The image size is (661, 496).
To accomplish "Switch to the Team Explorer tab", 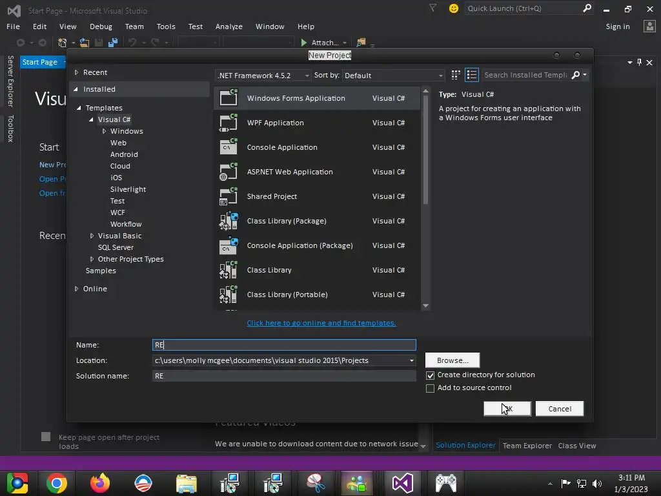I will point(527,446).
